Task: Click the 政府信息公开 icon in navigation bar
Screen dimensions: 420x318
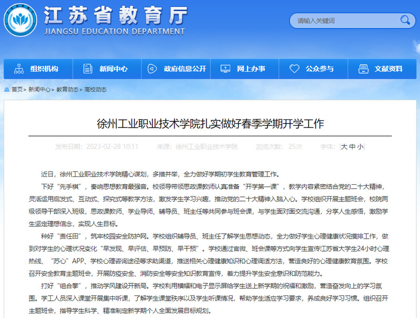Action: coord(152,69)
